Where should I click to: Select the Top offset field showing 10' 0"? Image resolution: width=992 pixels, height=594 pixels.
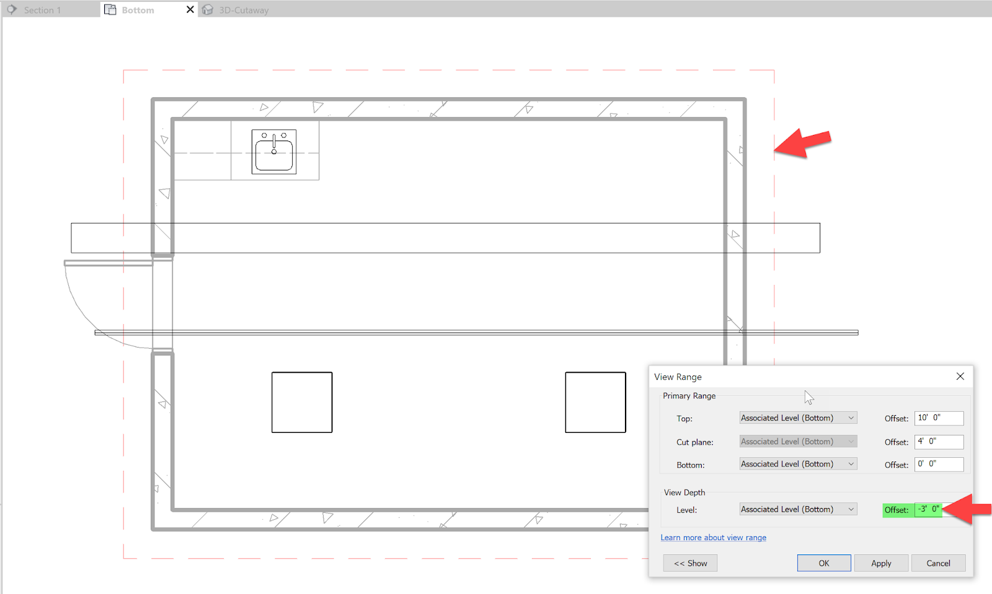point(939,418)
